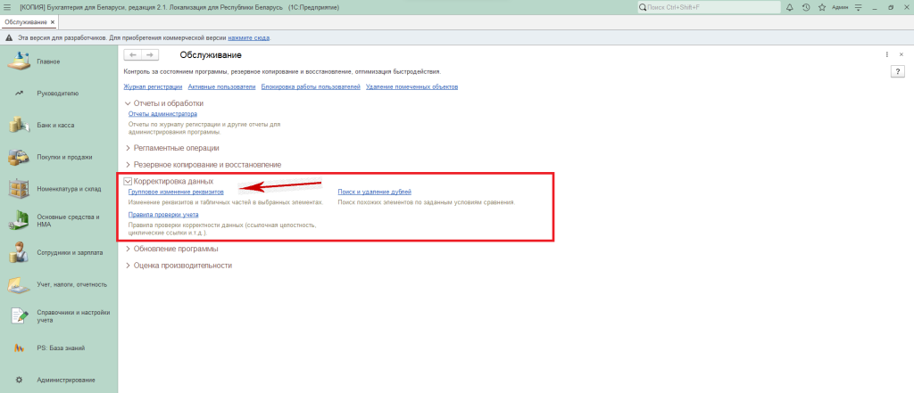The image size is (914, 393).
Task: Open favorites star icon
Action: point(821,7)
